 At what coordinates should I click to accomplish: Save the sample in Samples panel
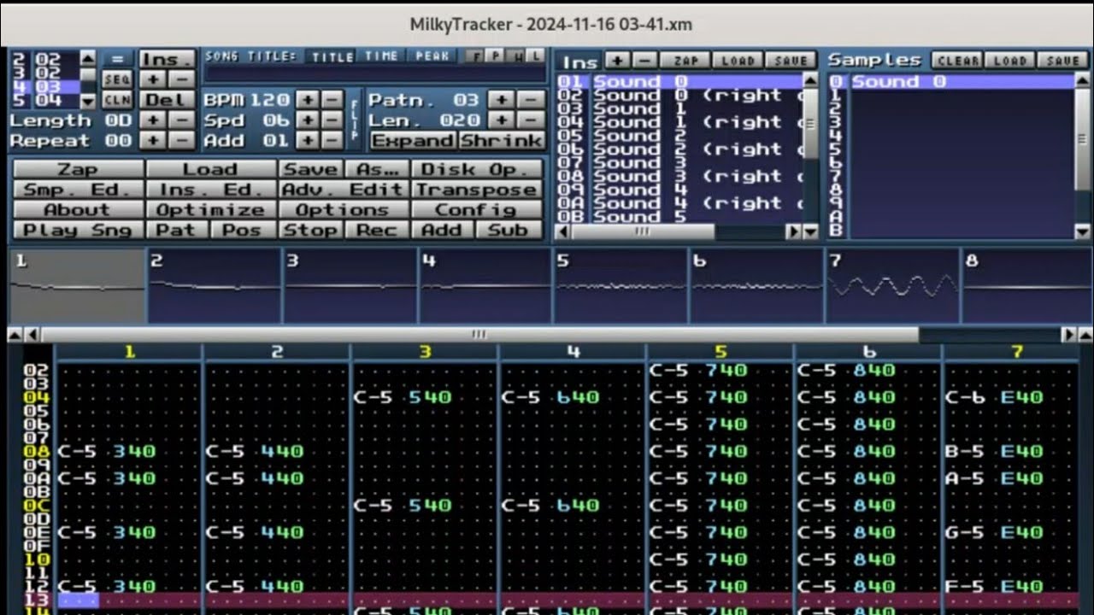(x=1062, y=61)
